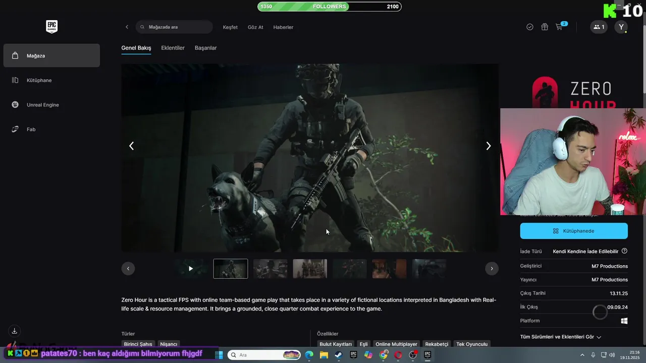
Task: Go back with the header arrow
Action: [127, 27]
